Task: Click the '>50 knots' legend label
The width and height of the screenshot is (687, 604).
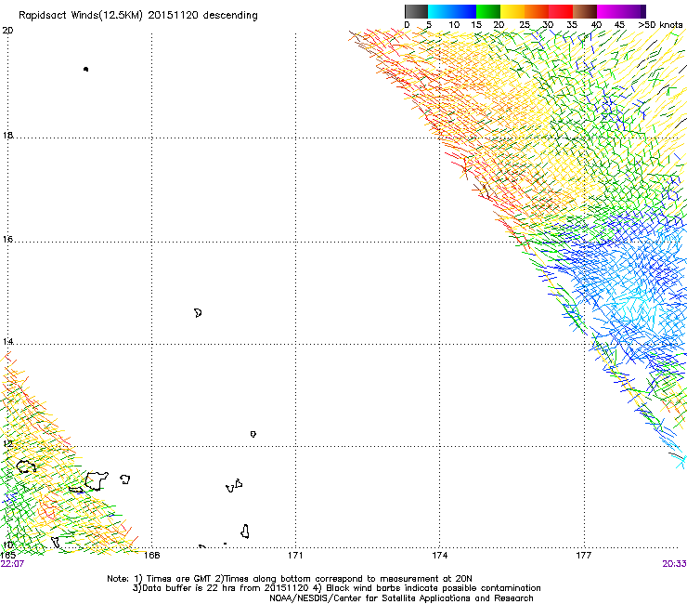Action: (660, 25)
